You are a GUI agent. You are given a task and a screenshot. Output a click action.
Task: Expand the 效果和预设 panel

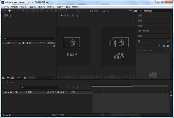pyautogui.click(x=143, y=31)
